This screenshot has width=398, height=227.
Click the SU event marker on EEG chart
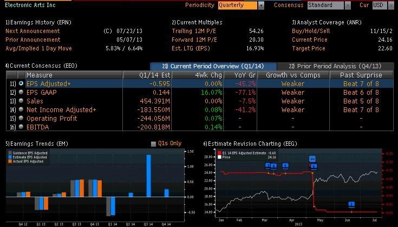pos(312,159)
